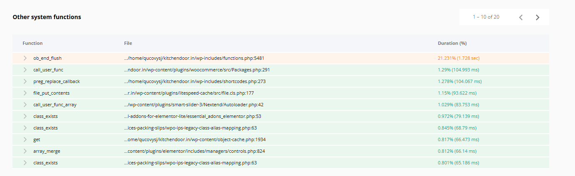This screenshot has width=575, height=176.
Task: Click the File column header
Action: (128, 43)
